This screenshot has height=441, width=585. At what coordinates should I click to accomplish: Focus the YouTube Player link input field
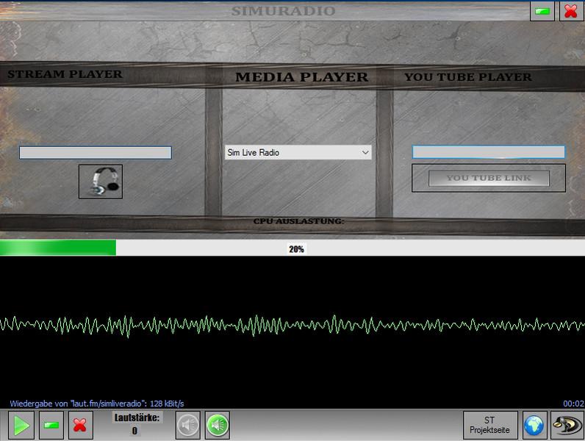tap(488, 152)
